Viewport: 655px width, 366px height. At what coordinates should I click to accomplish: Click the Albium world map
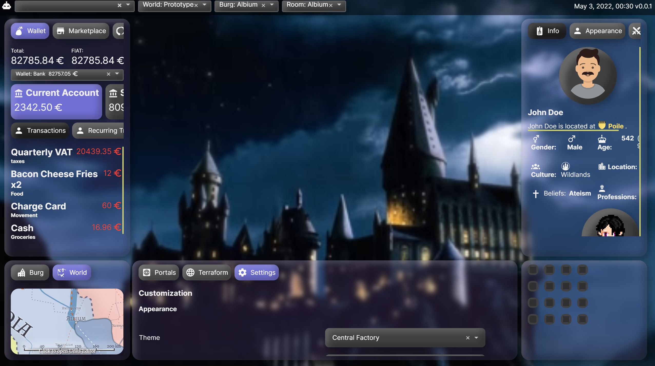coord(67,321)
